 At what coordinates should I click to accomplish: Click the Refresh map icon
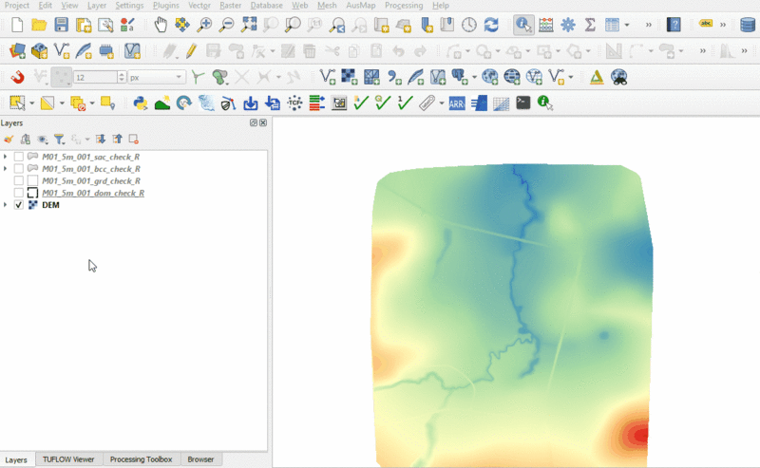point(491,25)
